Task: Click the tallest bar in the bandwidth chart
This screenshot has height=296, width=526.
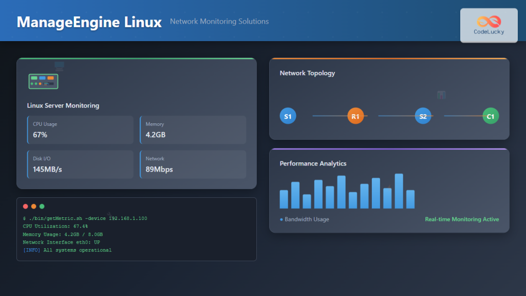Action: click(399, 188)
